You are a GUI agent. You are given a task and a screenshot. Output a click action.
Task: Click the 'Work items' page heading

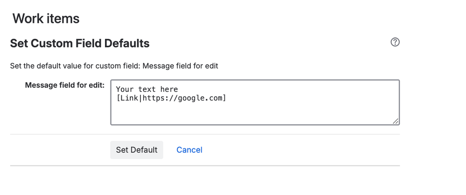[x=46, y=19]
